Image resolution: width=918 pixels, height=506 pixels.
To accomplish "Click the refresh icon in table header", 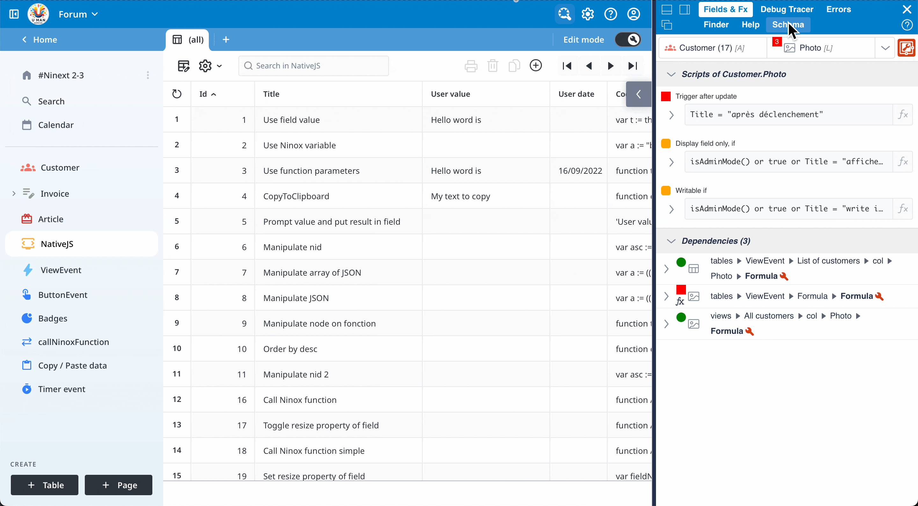I will (177, 94).
